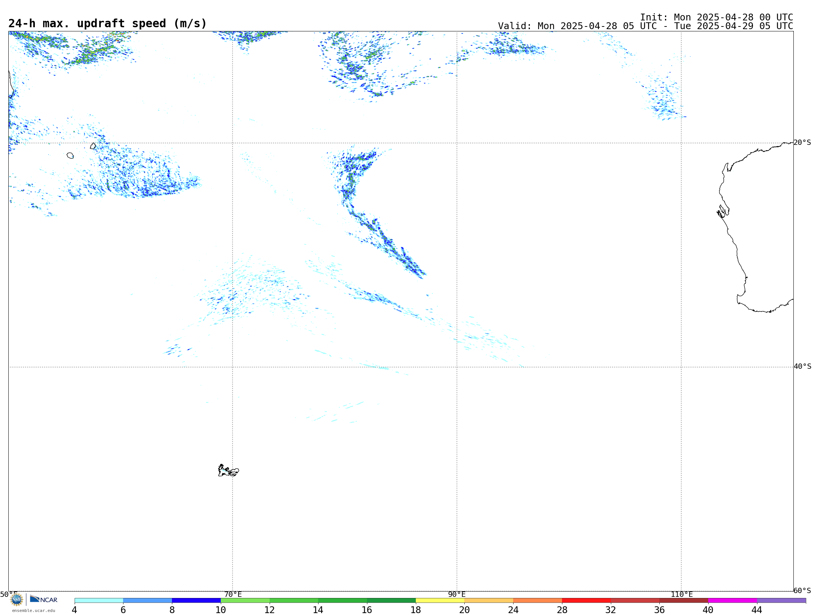Click the light blue 6-8 color swatch

point(148,600)
